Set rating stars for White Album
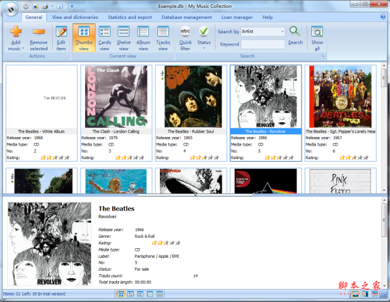 tap(55, 158)
